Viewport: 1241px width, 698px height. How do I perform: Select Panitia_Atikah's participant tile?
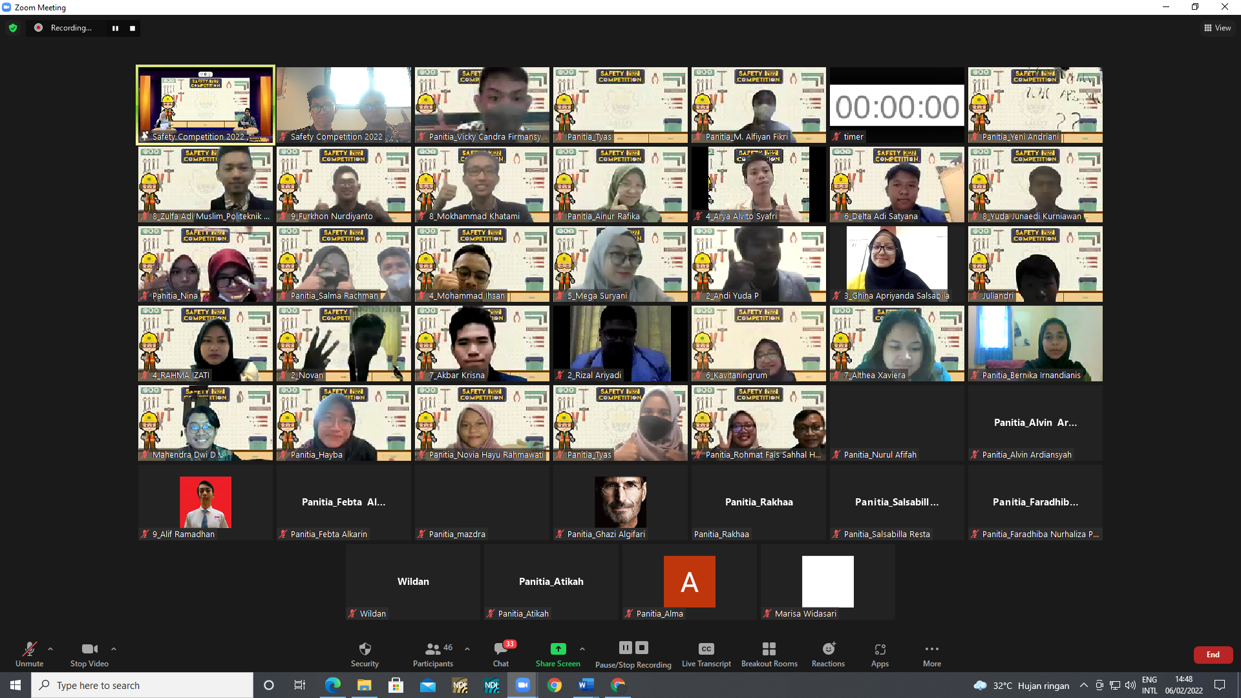(x=551, y=582)
